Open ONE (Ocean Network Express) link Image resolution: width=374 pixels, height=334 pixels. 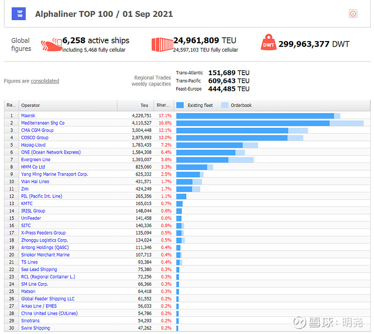[51, 152]
